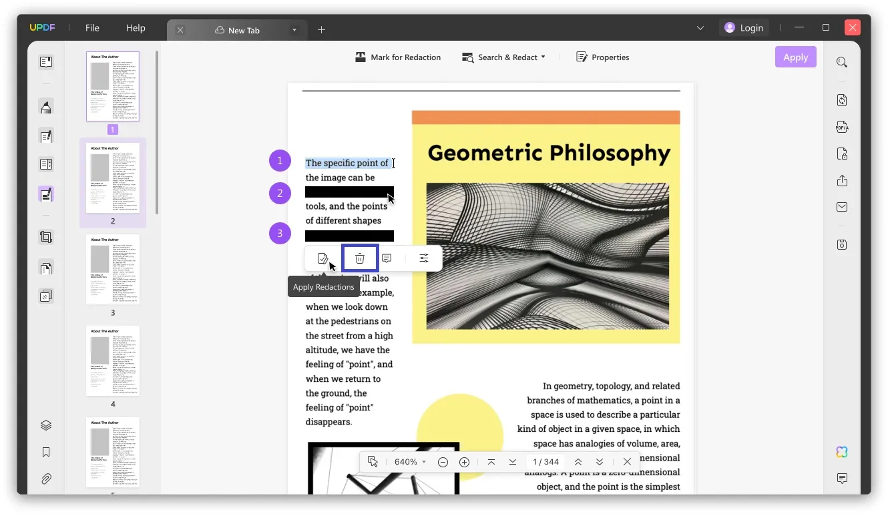Open the Attachments paperclip panel
888x514 pixels.
[x=46, y=479]
